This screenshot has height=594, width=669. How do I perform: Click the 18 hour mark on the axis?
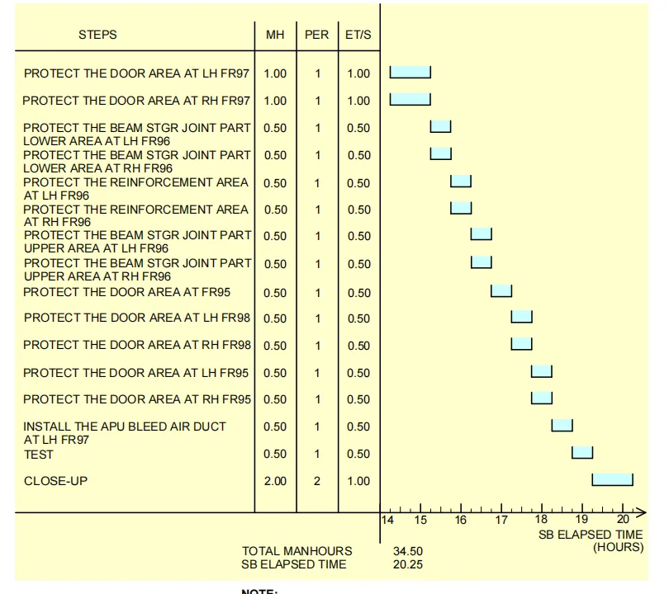[x=541, y=520]
